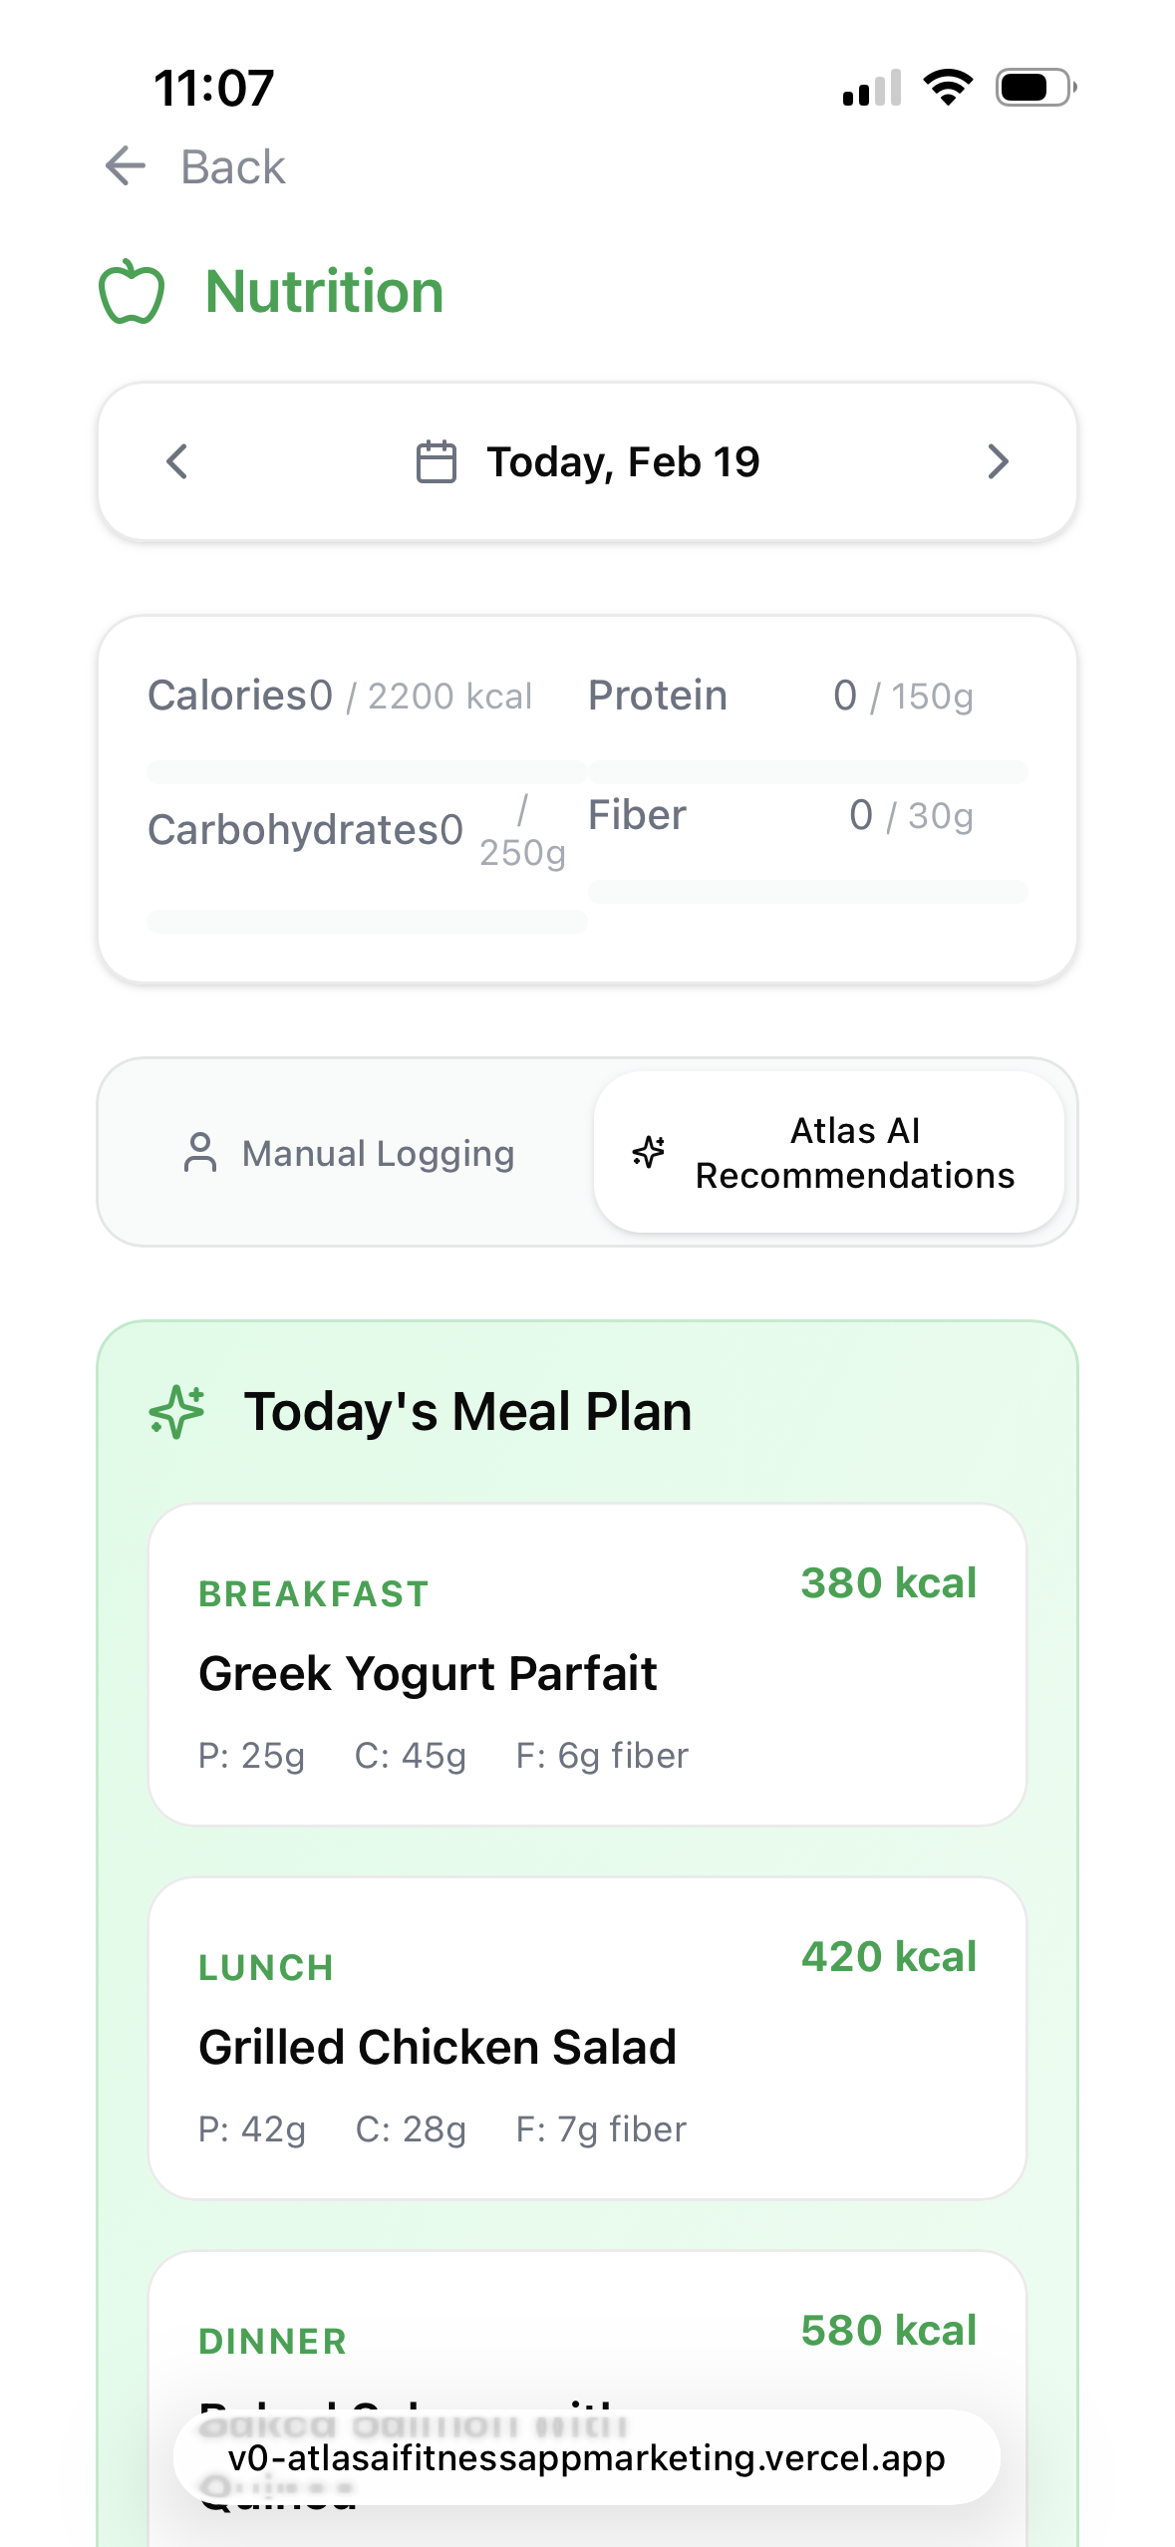The width and height of the screenshot is (1175, 2547).
Task: Tap the Fiber progress bar
Action: tap(807, 892)
